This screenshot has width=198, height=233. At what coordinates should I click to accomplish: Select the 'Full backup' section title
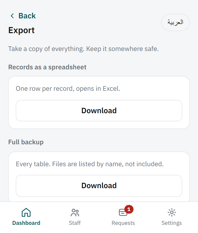(x=26, y=142)
